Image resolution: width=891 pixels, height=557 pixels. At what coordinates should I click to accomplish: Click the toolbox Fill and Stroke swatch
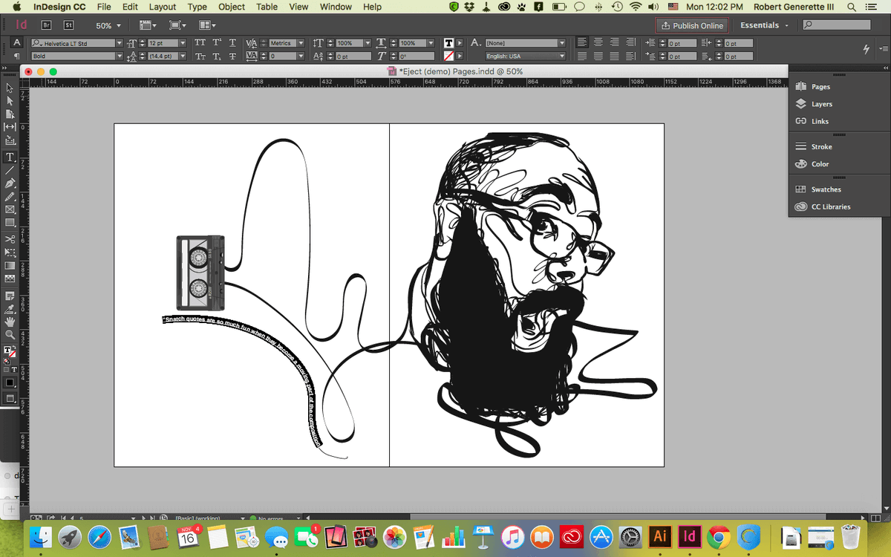(9, 352)
